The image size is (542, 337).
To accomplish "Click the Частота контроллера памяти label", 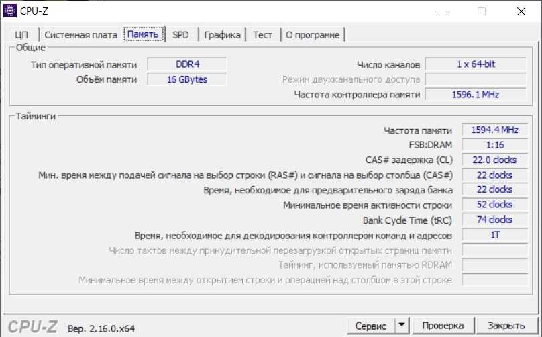I will coord(357,95).
